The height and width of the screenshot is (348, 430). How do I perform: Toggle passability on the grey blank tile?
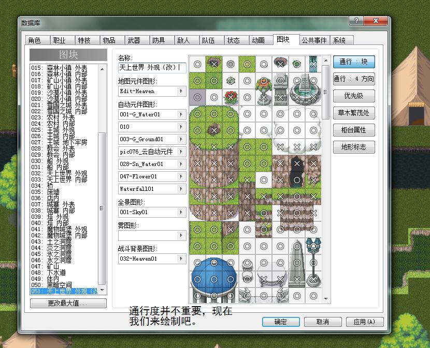197,97
